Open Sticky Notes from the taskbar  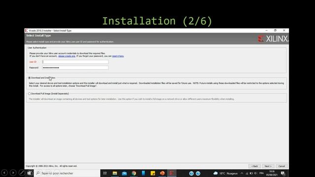point(153,173)
